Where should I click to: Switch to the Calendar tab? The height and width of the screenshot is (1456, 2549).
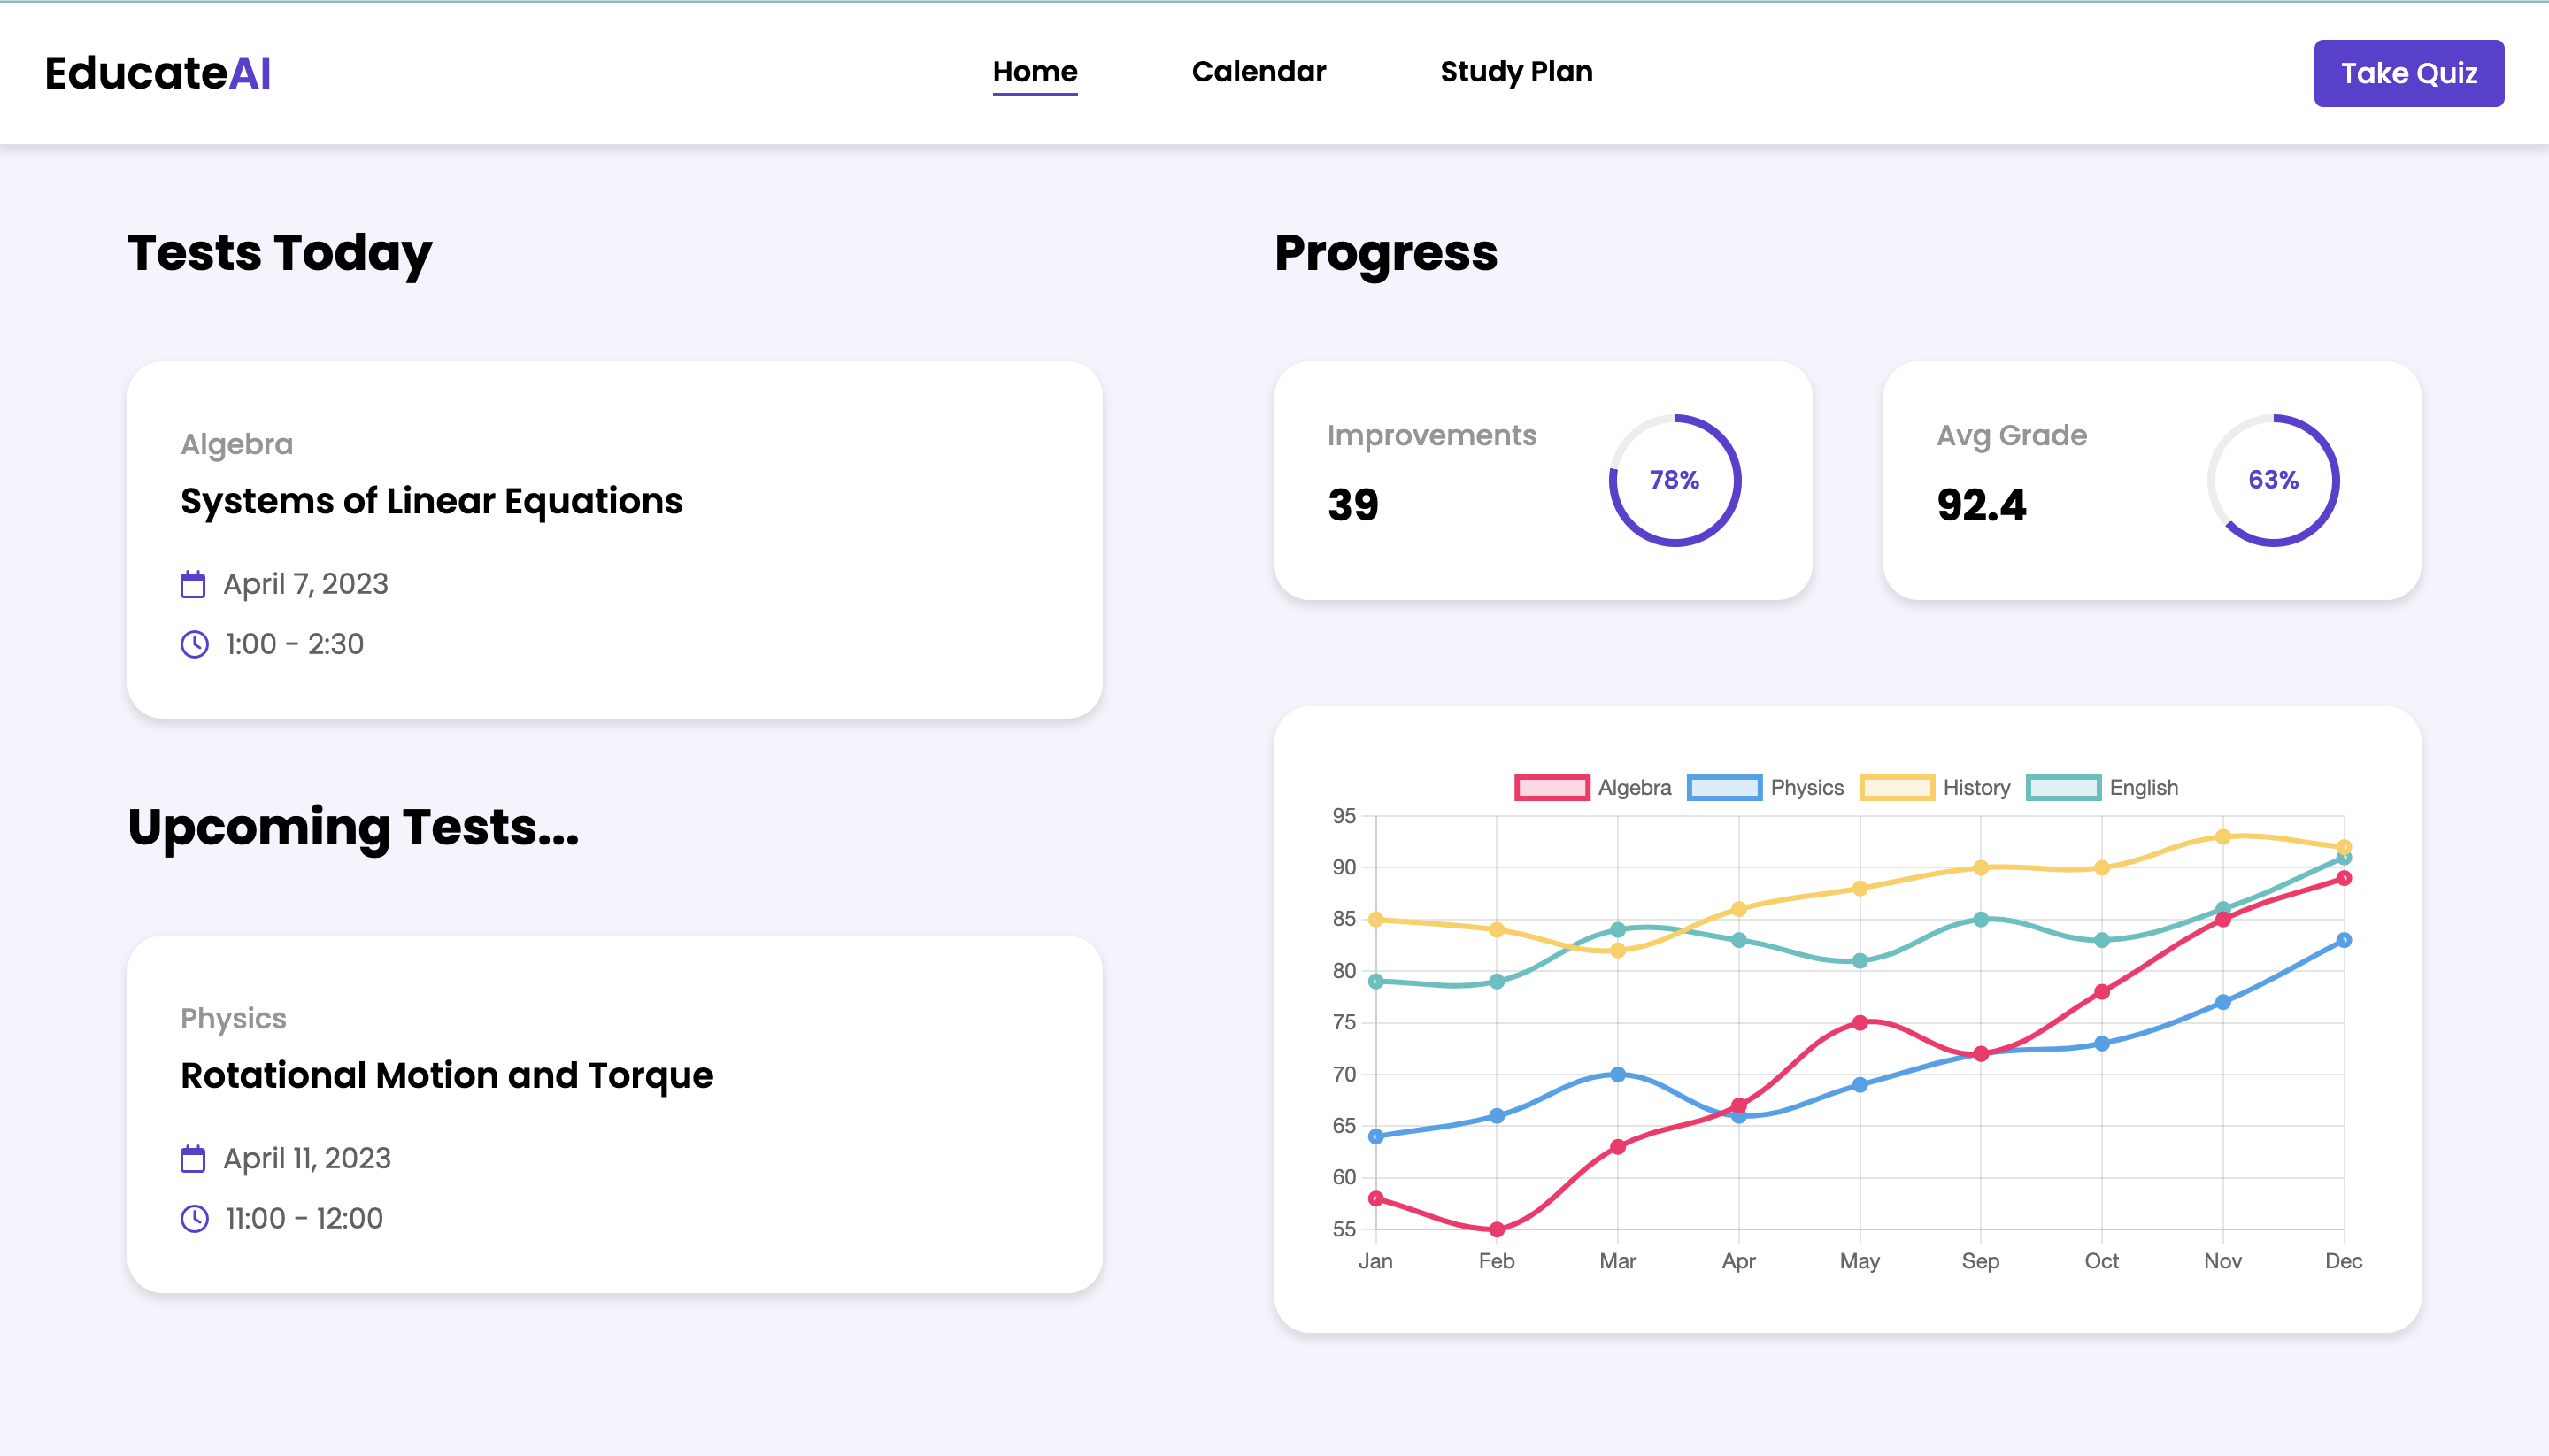coord(1258,72)
